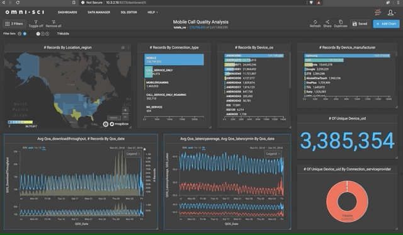Open the Data Manager tab
The width and height of the screenshot is (403, 235).
[99, 12]
